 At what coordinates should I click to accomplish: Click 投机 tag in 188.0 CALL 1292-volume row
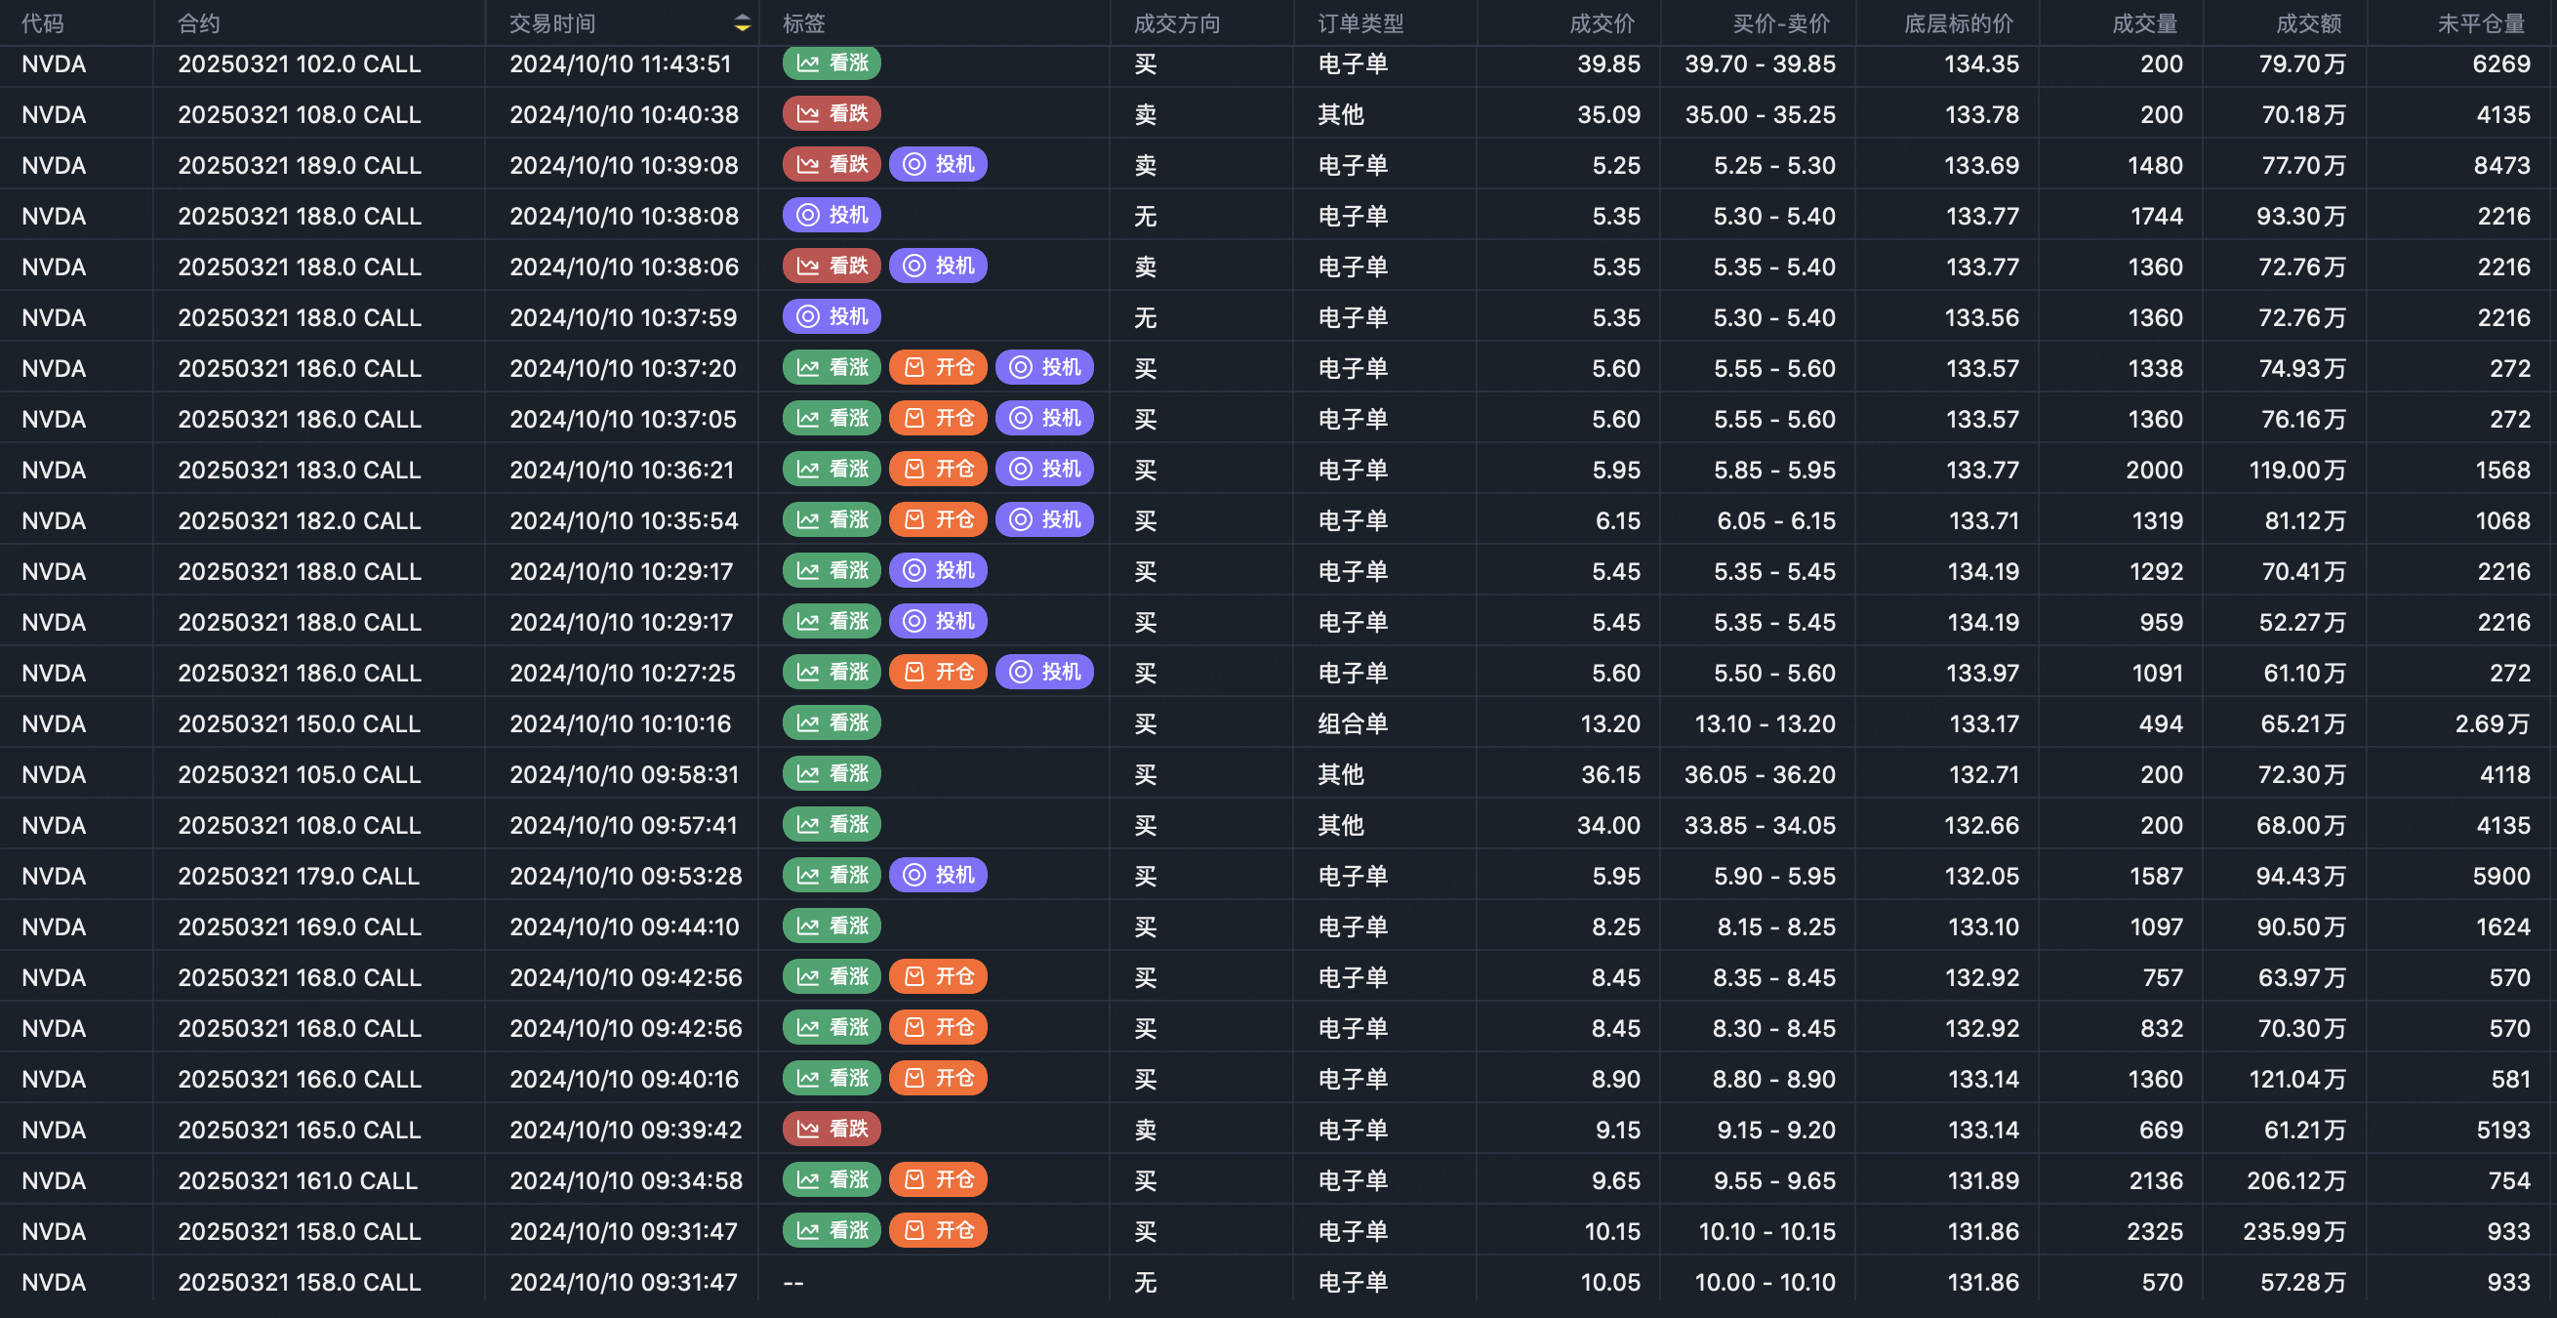pos(938,570)
